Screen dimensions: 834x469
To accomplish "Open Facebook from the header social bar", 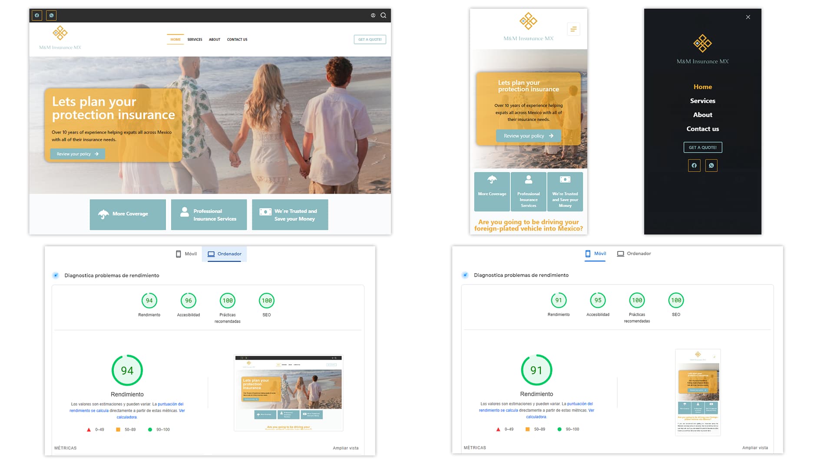I will point(37,15).
